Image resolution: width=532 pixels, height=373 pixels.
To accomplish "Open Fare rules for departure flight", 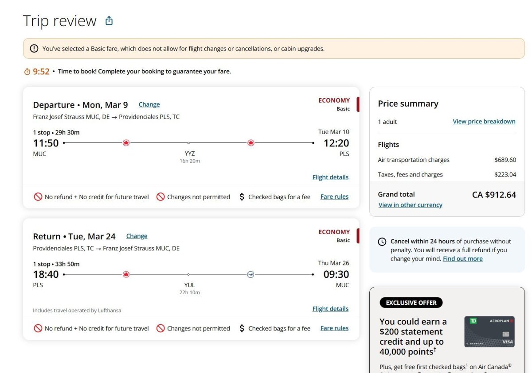I will (334, 196).
